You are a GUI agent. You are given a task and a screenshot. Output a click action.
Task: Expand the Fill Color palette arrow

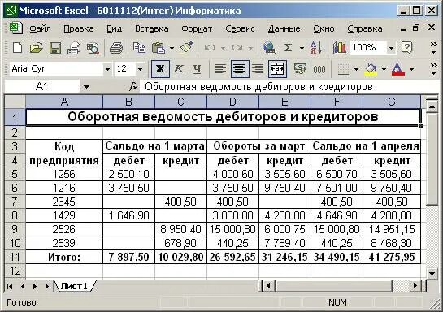coord(384,69)
